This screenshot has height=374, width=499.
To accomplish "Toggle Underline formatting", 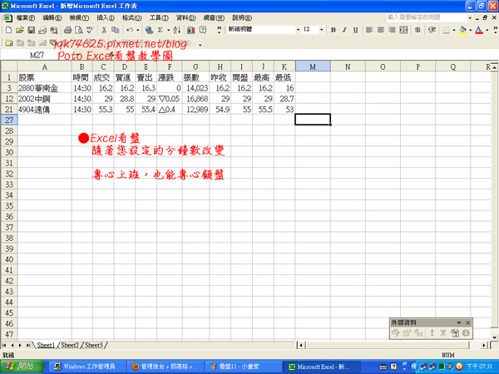I will click(x=356, y=30).
